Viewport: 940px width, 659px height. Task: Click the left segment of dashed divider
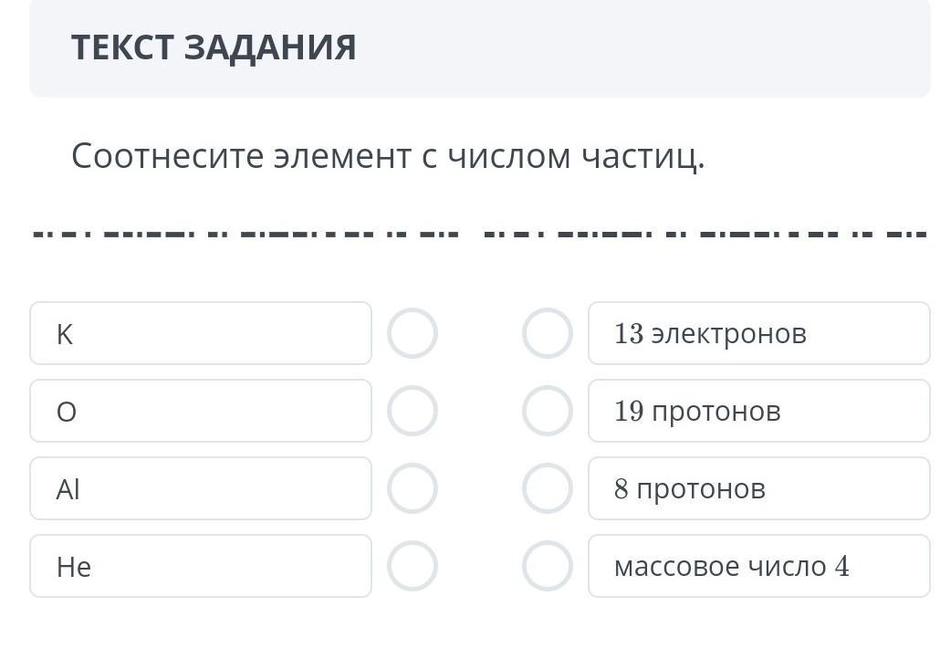[x=246, y=234]
